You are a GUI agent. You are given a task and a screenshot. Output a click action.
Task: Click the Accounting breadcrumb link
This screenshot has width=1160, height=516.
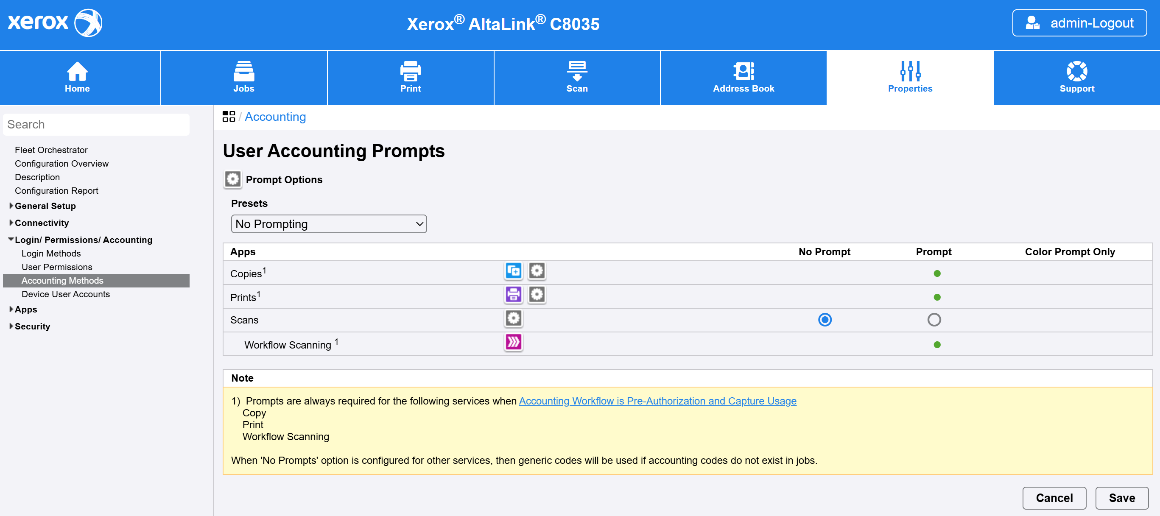point(275,117)
